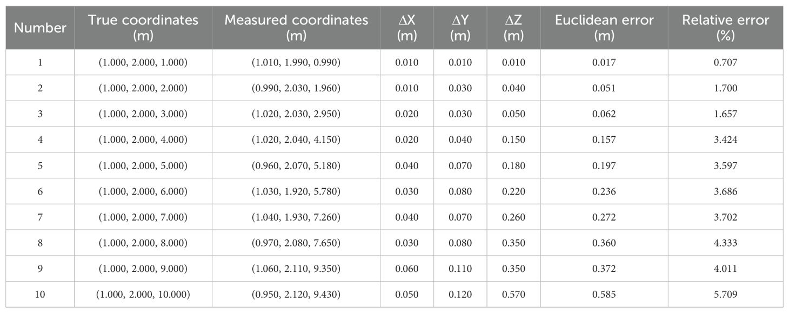Click relative error value 5.709
Image resolution: width=789 pixels, height=313 pixels.
point(725,295)
